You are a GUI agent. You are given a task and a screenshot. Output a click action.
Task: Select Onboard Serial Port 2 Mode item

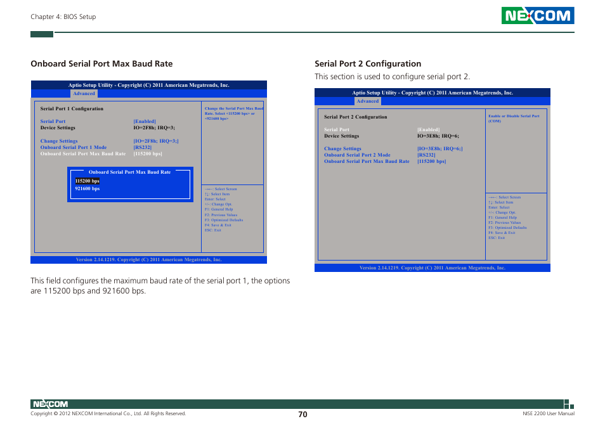coord(357,155)
